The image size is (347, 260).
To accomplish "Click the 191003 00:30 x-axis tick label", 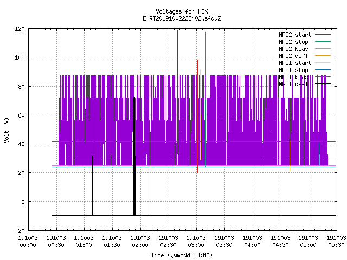I will click(x=56, y=242).
